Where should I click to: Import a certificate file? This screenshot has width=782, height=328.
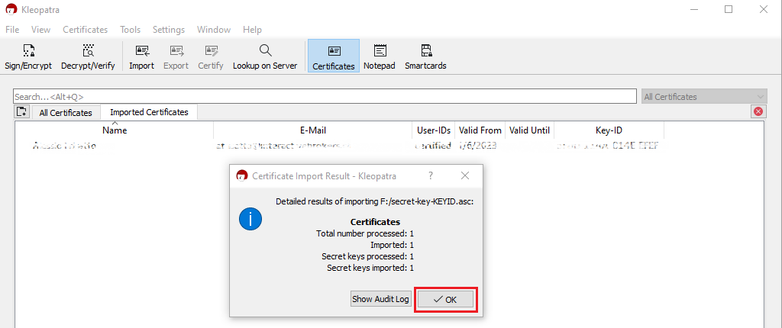pos(141,56)
